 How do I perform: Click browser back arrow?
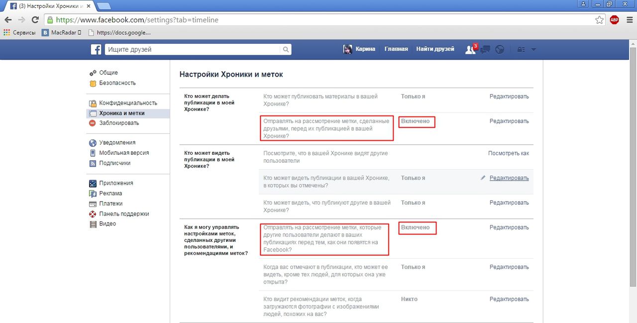click(x=8, y=20)
